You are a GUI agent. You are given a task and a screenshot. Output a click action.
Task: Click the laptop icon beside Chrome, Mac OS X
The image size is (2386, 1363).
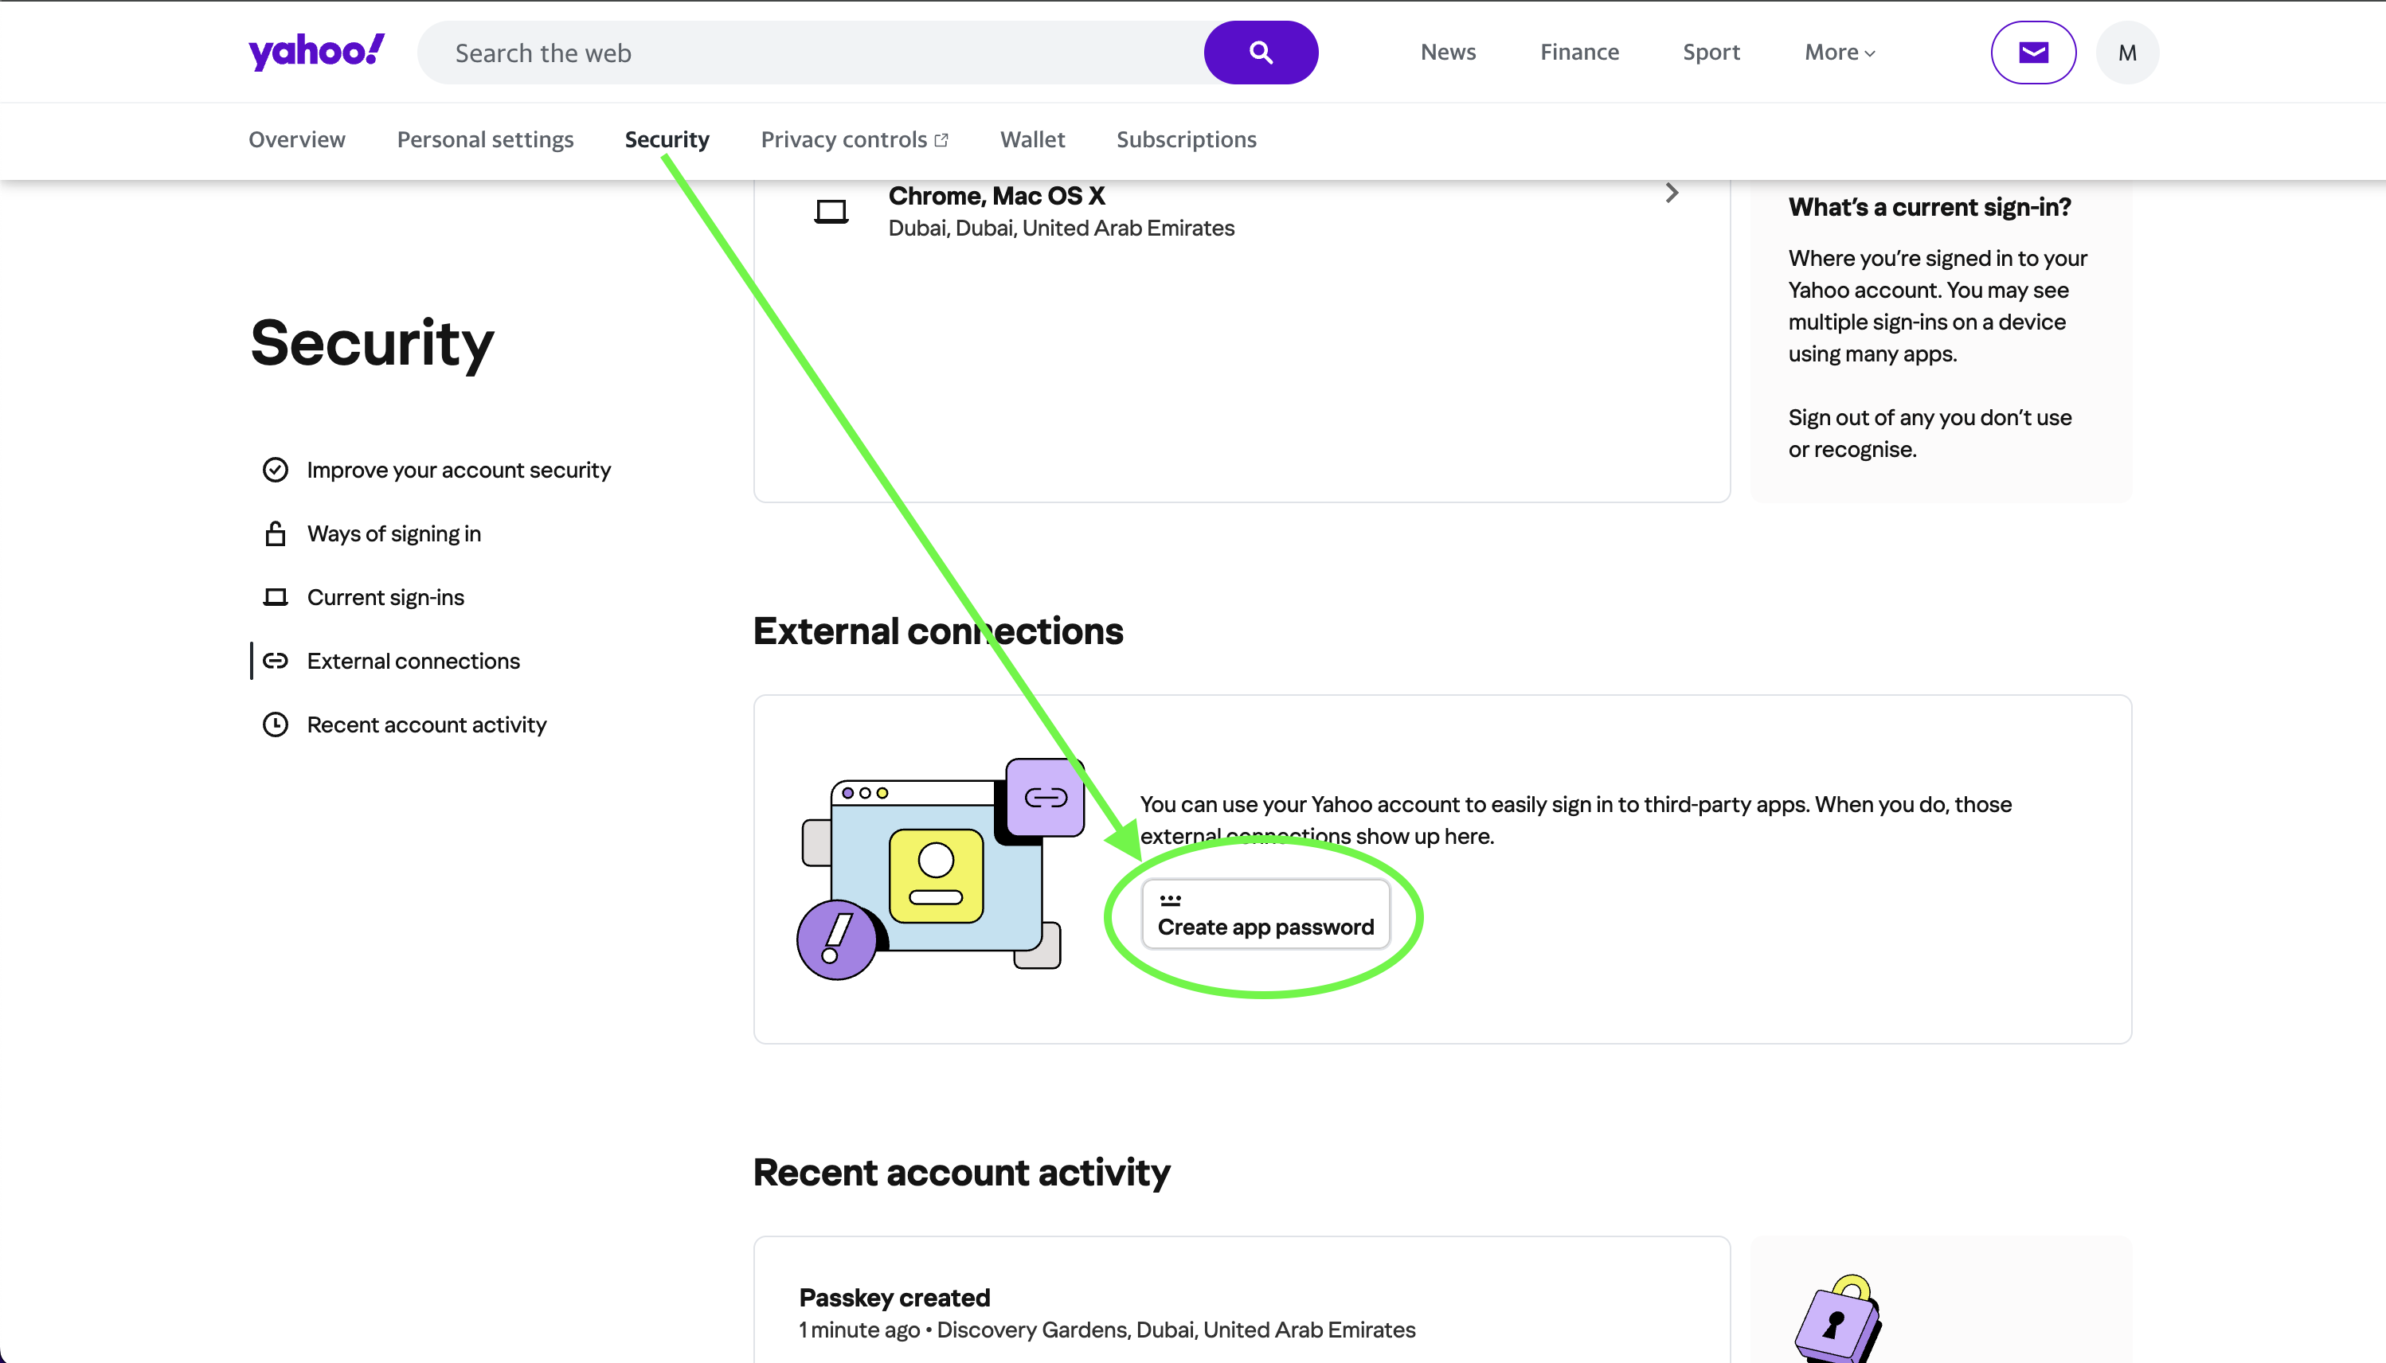tap(831, 212)
